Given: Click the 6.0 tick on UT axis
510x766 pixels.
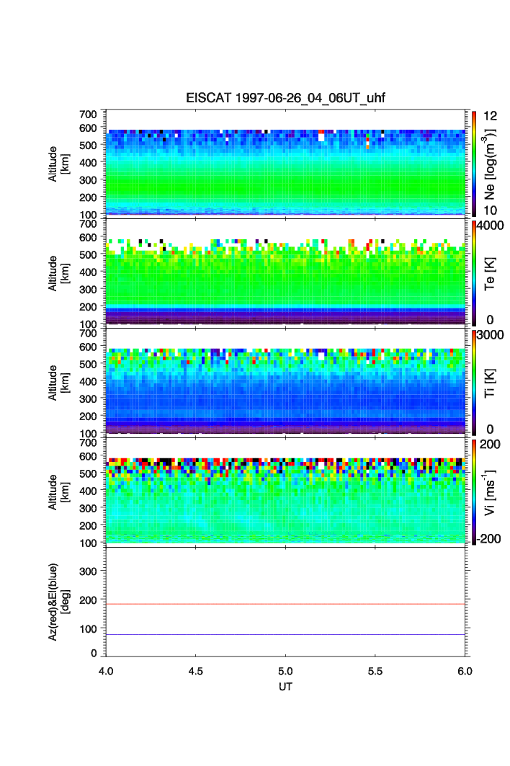Looking at the screenshot, I should [x=465, y=671].
